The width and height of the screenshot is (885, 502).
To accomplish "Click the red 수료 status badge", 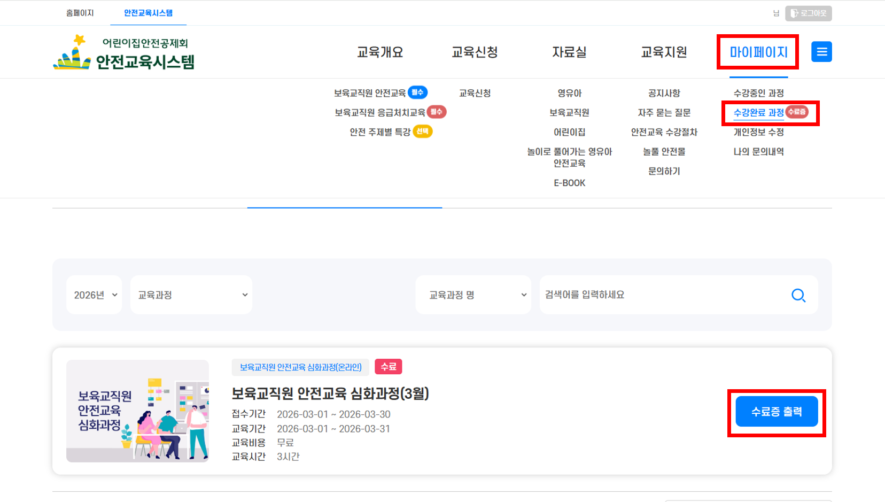I will (x=388, y=367).
